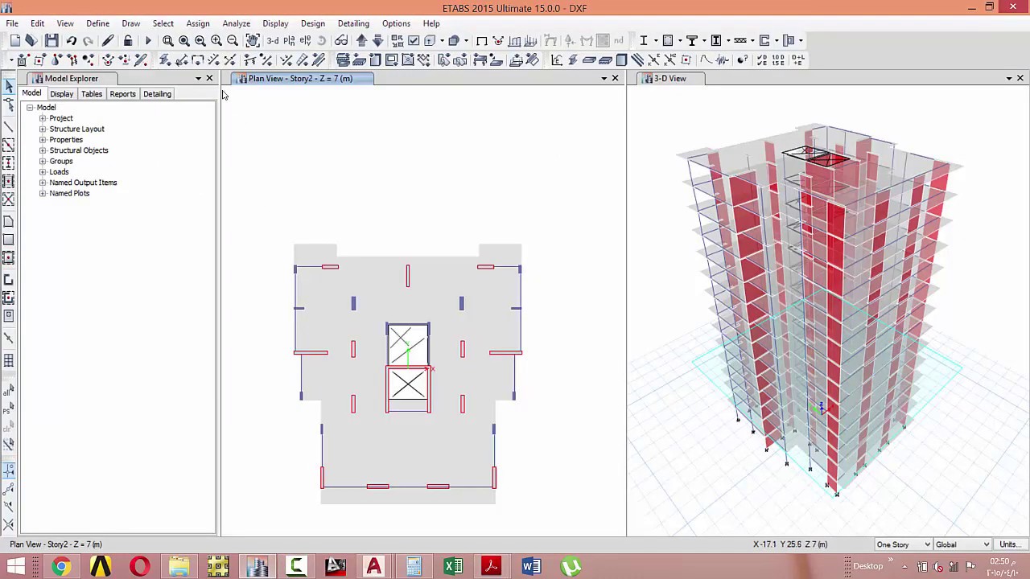Set the Elevation view toolbar button

[305, 40]
